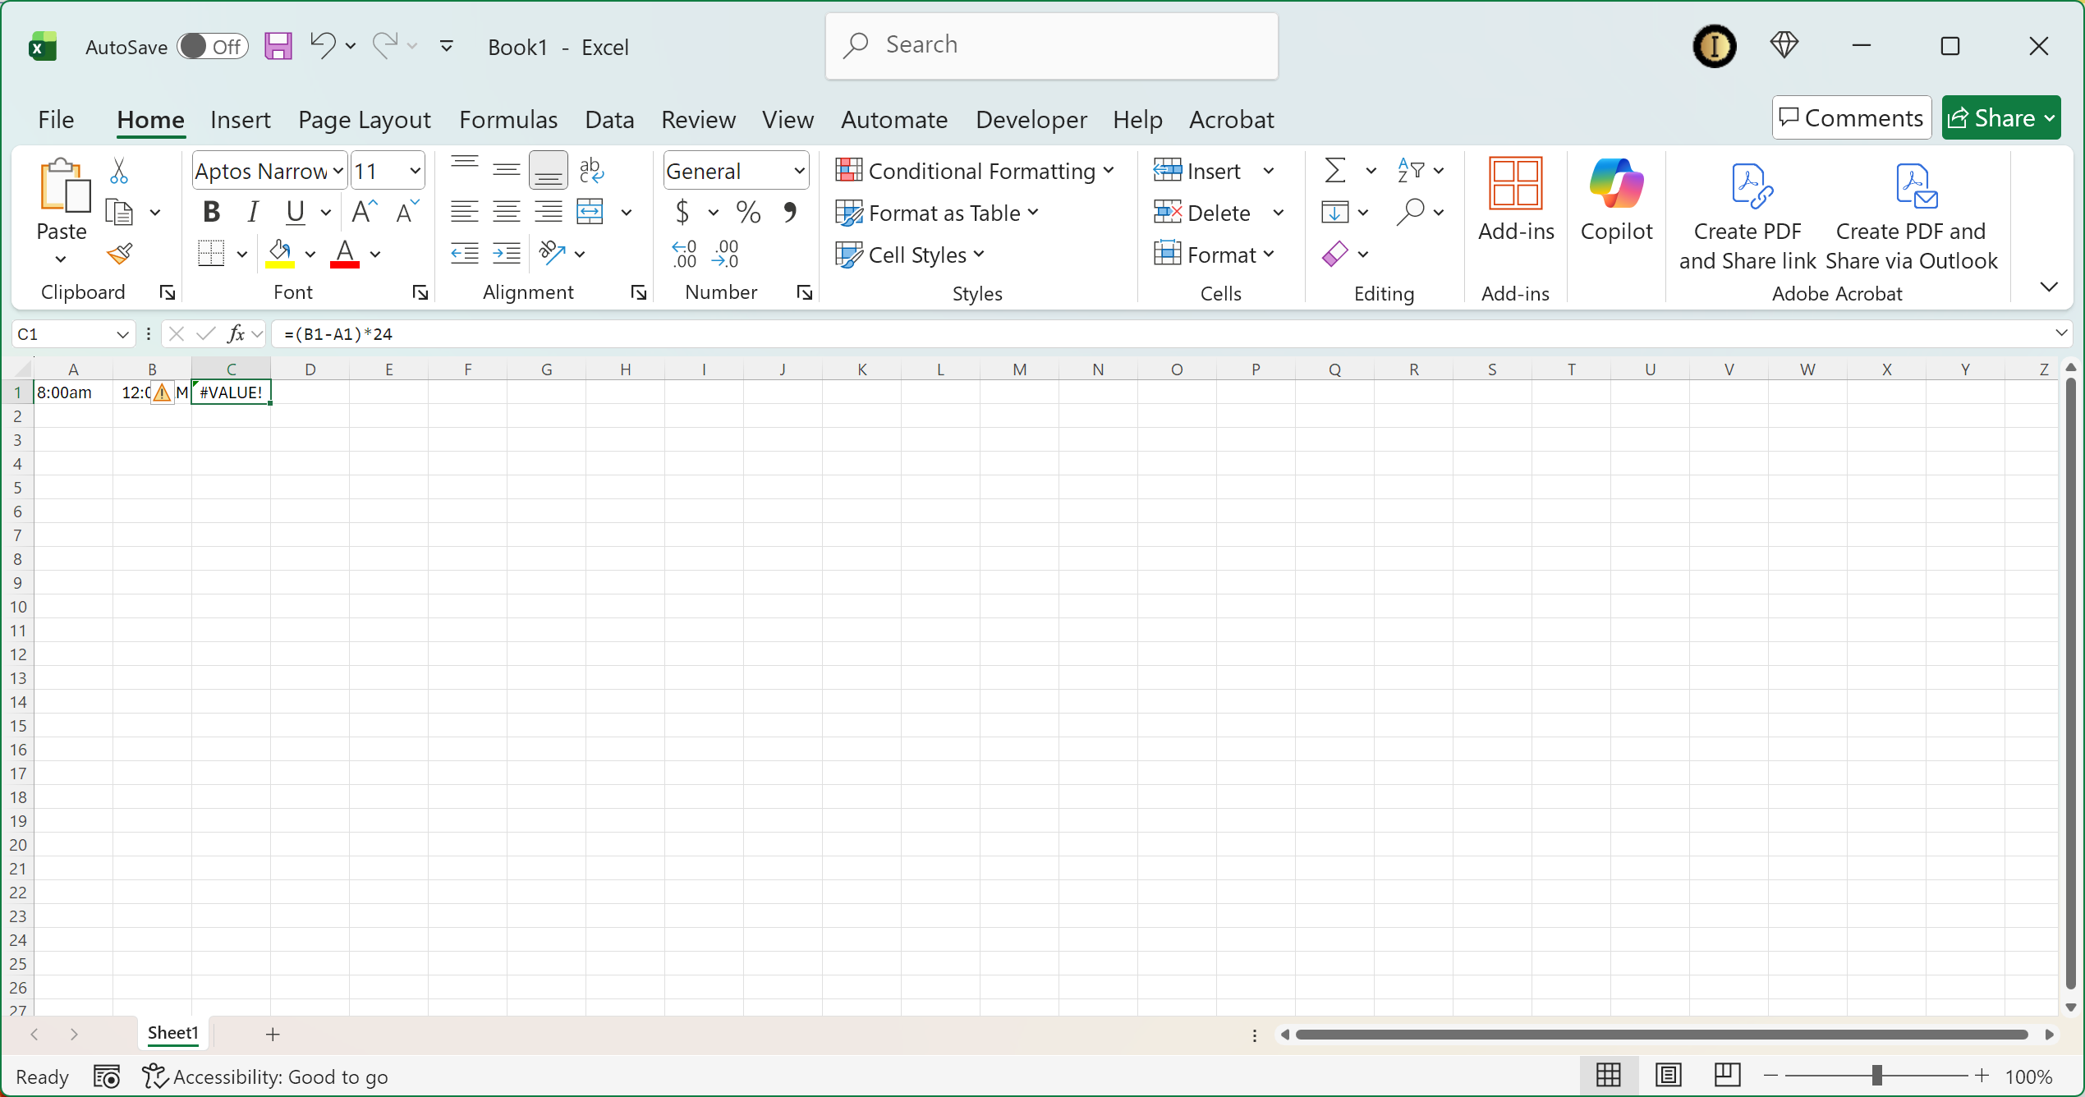Toggle AutoSave off switch to on
This screenshot has height=1097, width=2085.
point(211,46)
